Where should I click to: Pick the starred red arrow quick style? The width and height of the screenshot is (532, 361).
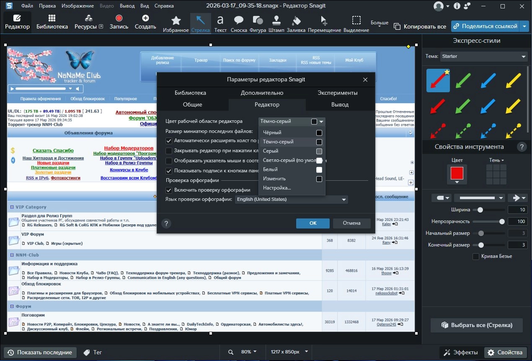tap(438, 81)
